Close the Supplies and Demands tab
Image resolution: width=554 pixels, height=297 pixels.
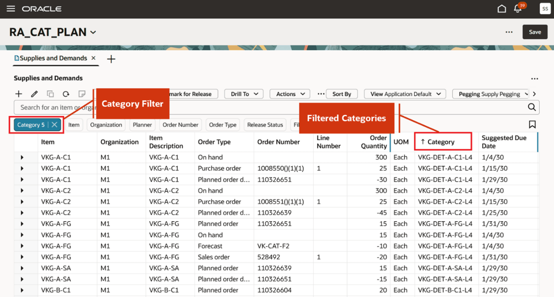point(93,58)
